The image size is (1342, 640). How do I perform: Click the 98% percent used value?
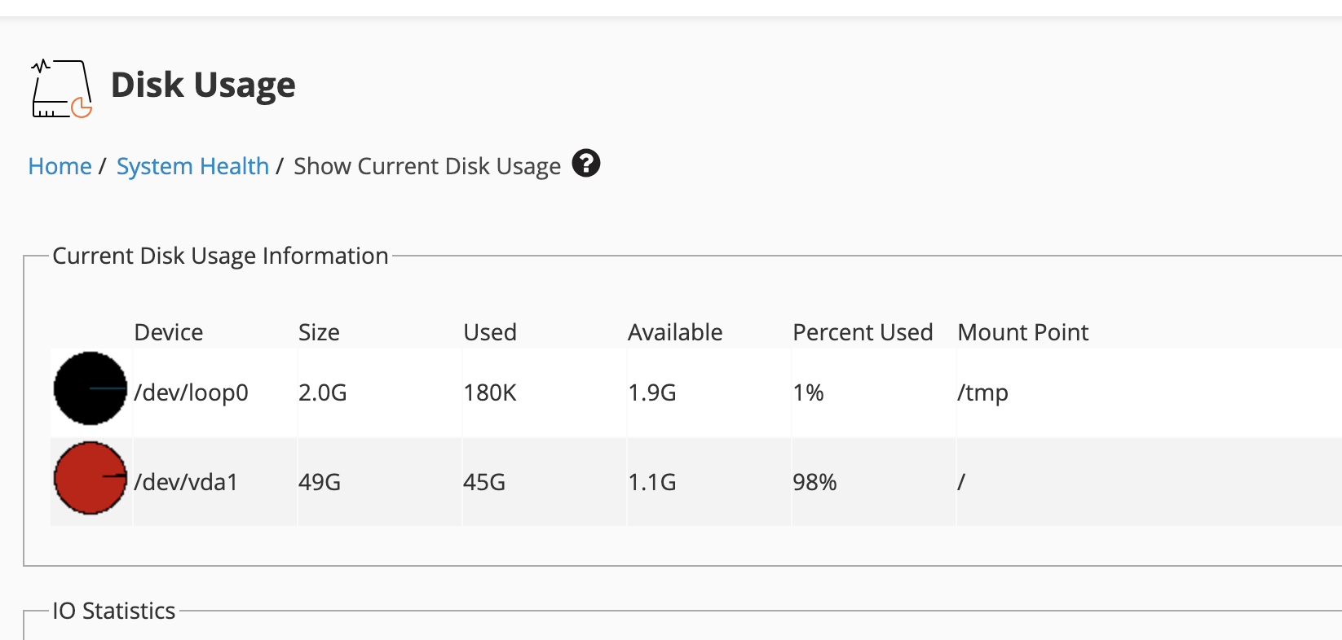tap(814, 482)
